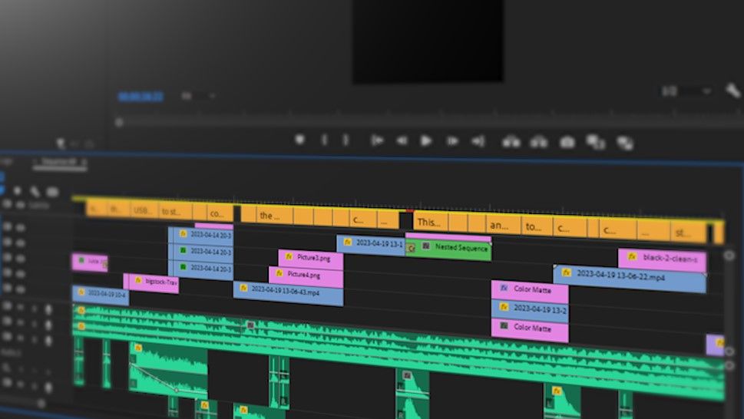Screen dimensions: 744x419
Task: Jump to the Out point
Action: pyautogui.click(x=478, y=140)
